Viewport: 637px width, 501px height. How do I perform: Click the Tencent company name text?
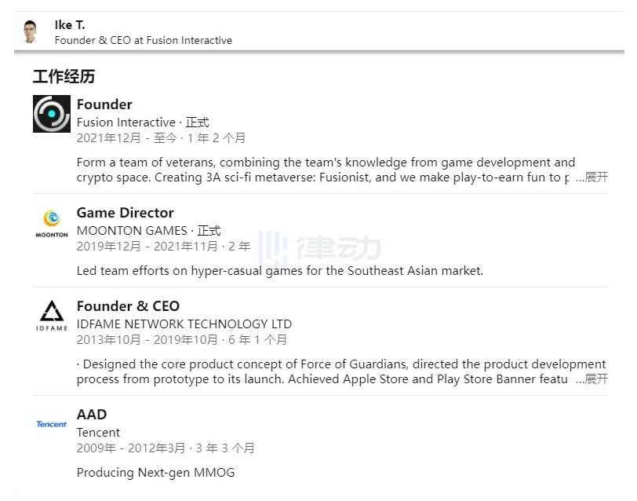tap(98, 433)
